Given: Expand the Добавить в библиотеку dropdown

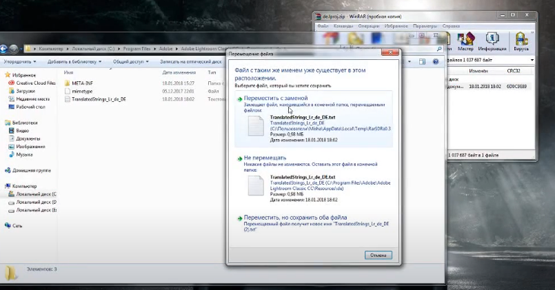Looking at the screenshot, I should click(74, 61).
